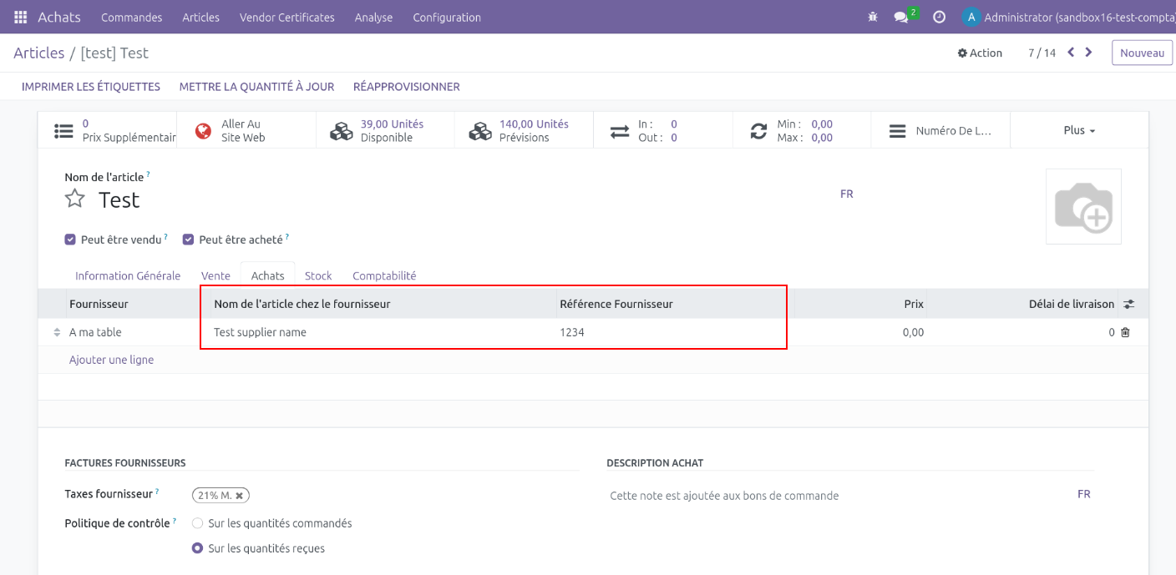The height and width of the screenshot is (575, 1176).
Task: Open the Configuration menu
Action: point(446,17)
